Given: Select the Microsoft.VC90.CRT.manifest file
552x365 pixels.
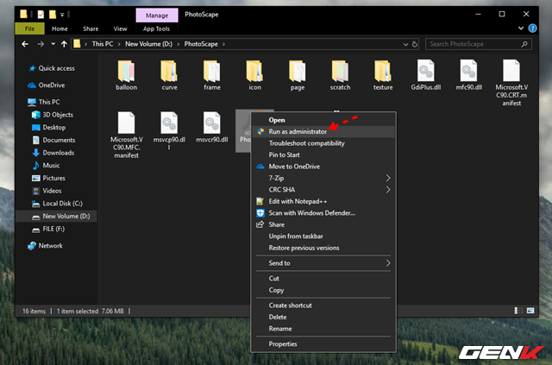Looking at the screenshot, I should tap(511, 83).
